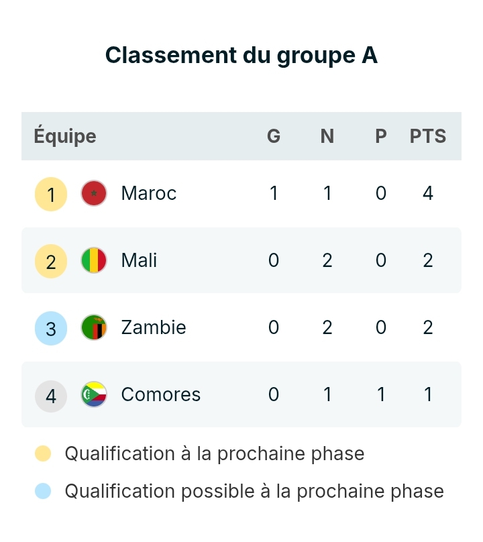Select the Maroc team name
This screenshot has height=542, width=483.
pos(148,194)
